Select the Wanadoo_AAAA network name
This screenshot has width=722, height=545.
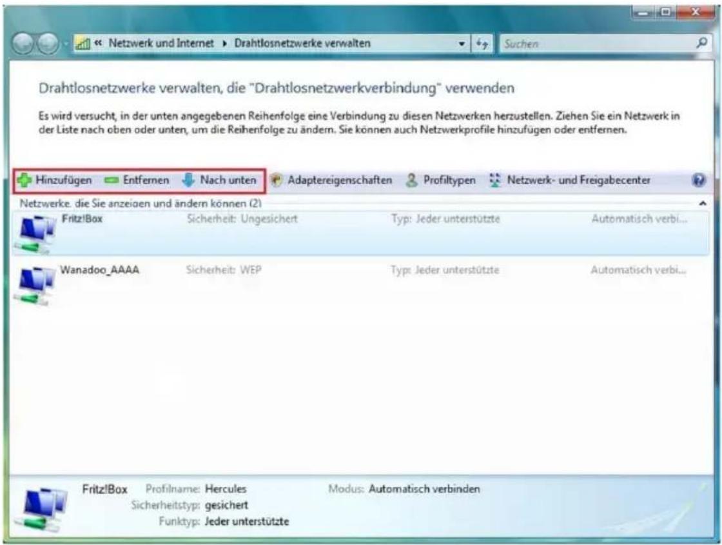[100, 270]
